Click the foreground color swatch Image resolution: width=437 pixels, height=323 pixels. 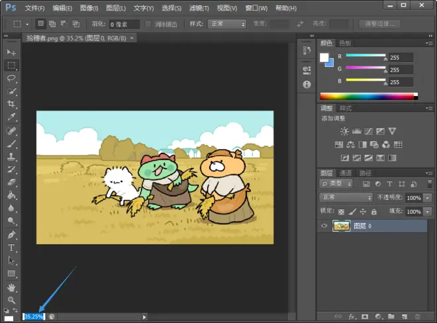tap(324, 58)
